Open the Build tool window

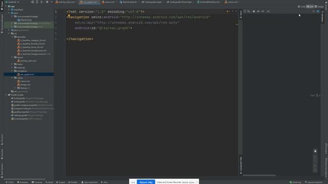(x=49, y=182)
